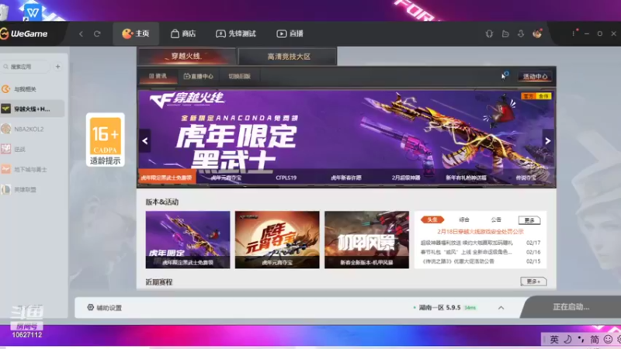This screenshot has width=621, height=349.
Task: Switch to the 穿越火线 zone tab
Action: (186, 56)
